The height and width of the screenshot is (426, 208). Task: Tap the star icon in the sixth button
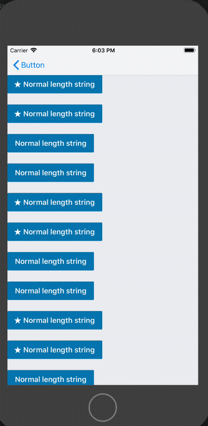click(18, 232)
